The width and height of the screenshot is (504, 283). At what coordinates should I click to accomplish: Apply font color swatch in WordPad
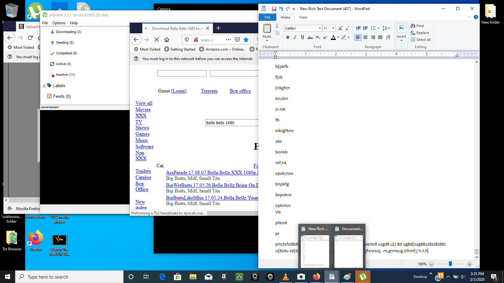pyautogui.click(x=333, y=37)
